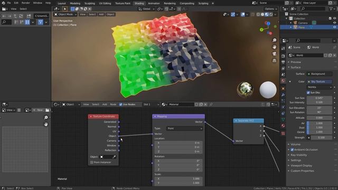
Task: Refresh the file browser list
Action: [21, 16]
